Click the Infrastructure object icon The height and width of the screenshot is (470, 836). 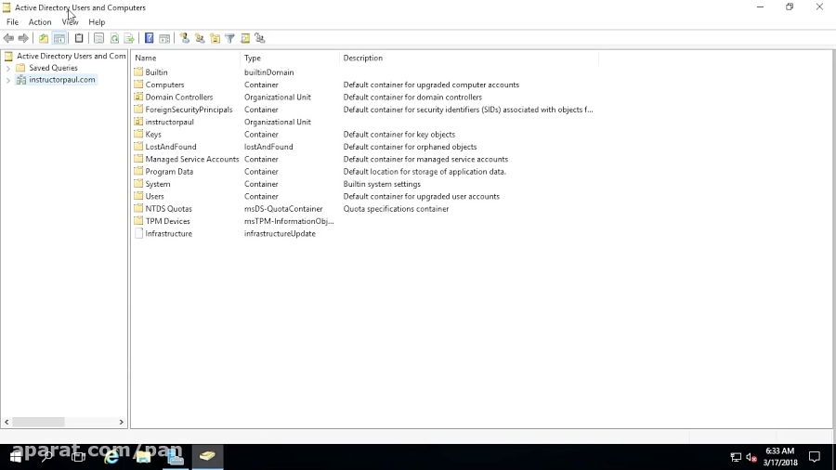coord(138,233)
